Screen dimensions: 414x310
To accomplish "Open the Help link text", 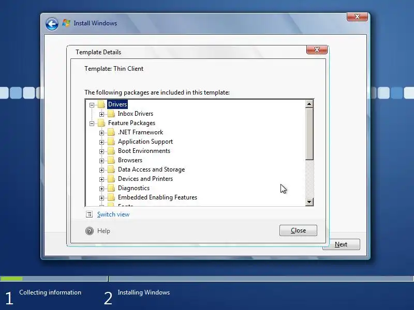I will click(103, 231).
